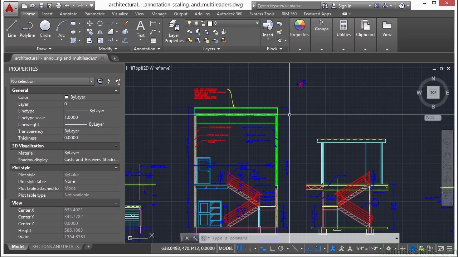458x257 pixels.
Task: Toggle ortho mode in status bar
Action: pos(272,248)
